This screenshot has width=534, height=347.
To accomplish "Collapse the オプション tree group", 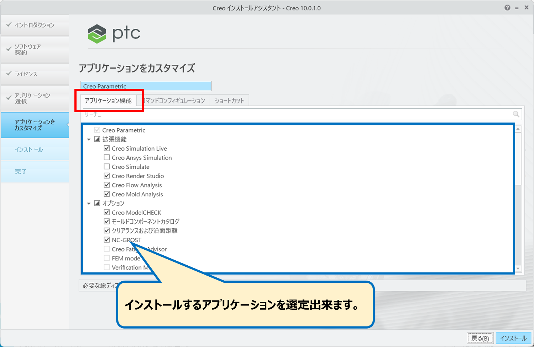I will (89, 204).
